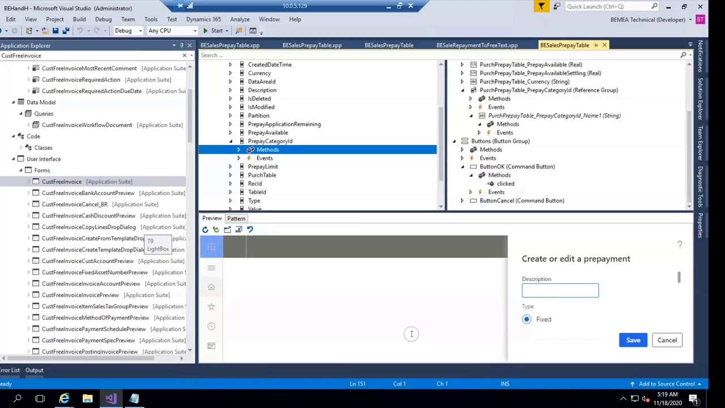The width and height of the screenshot is (725, 408).
Task: Pin the Application Explorer panel
Action: 182,45
